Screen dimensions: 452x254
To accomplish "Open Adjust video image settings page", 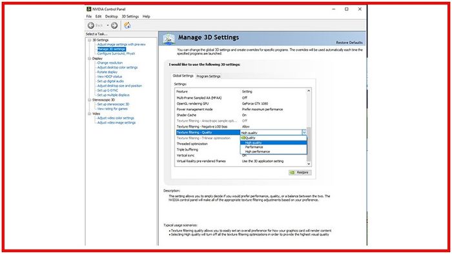I will click(x=116, y=123).
